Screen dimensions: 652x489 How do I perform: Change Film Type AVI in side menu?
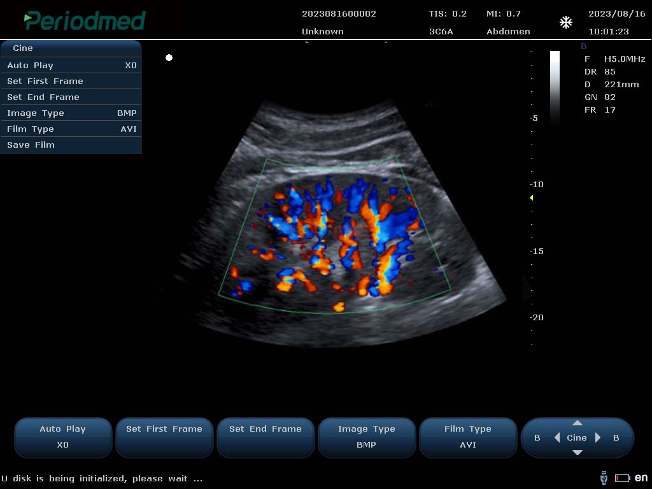click(71, 129)
